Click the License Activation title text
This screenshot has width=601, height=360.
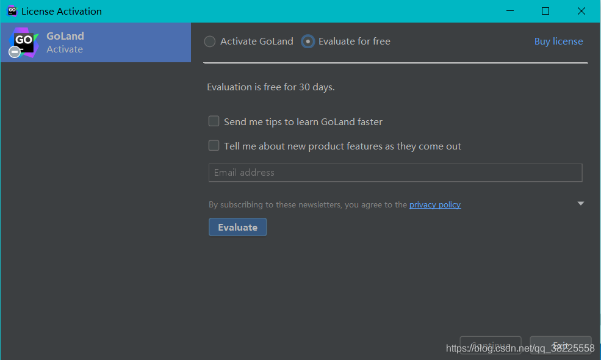click(62, 12)
